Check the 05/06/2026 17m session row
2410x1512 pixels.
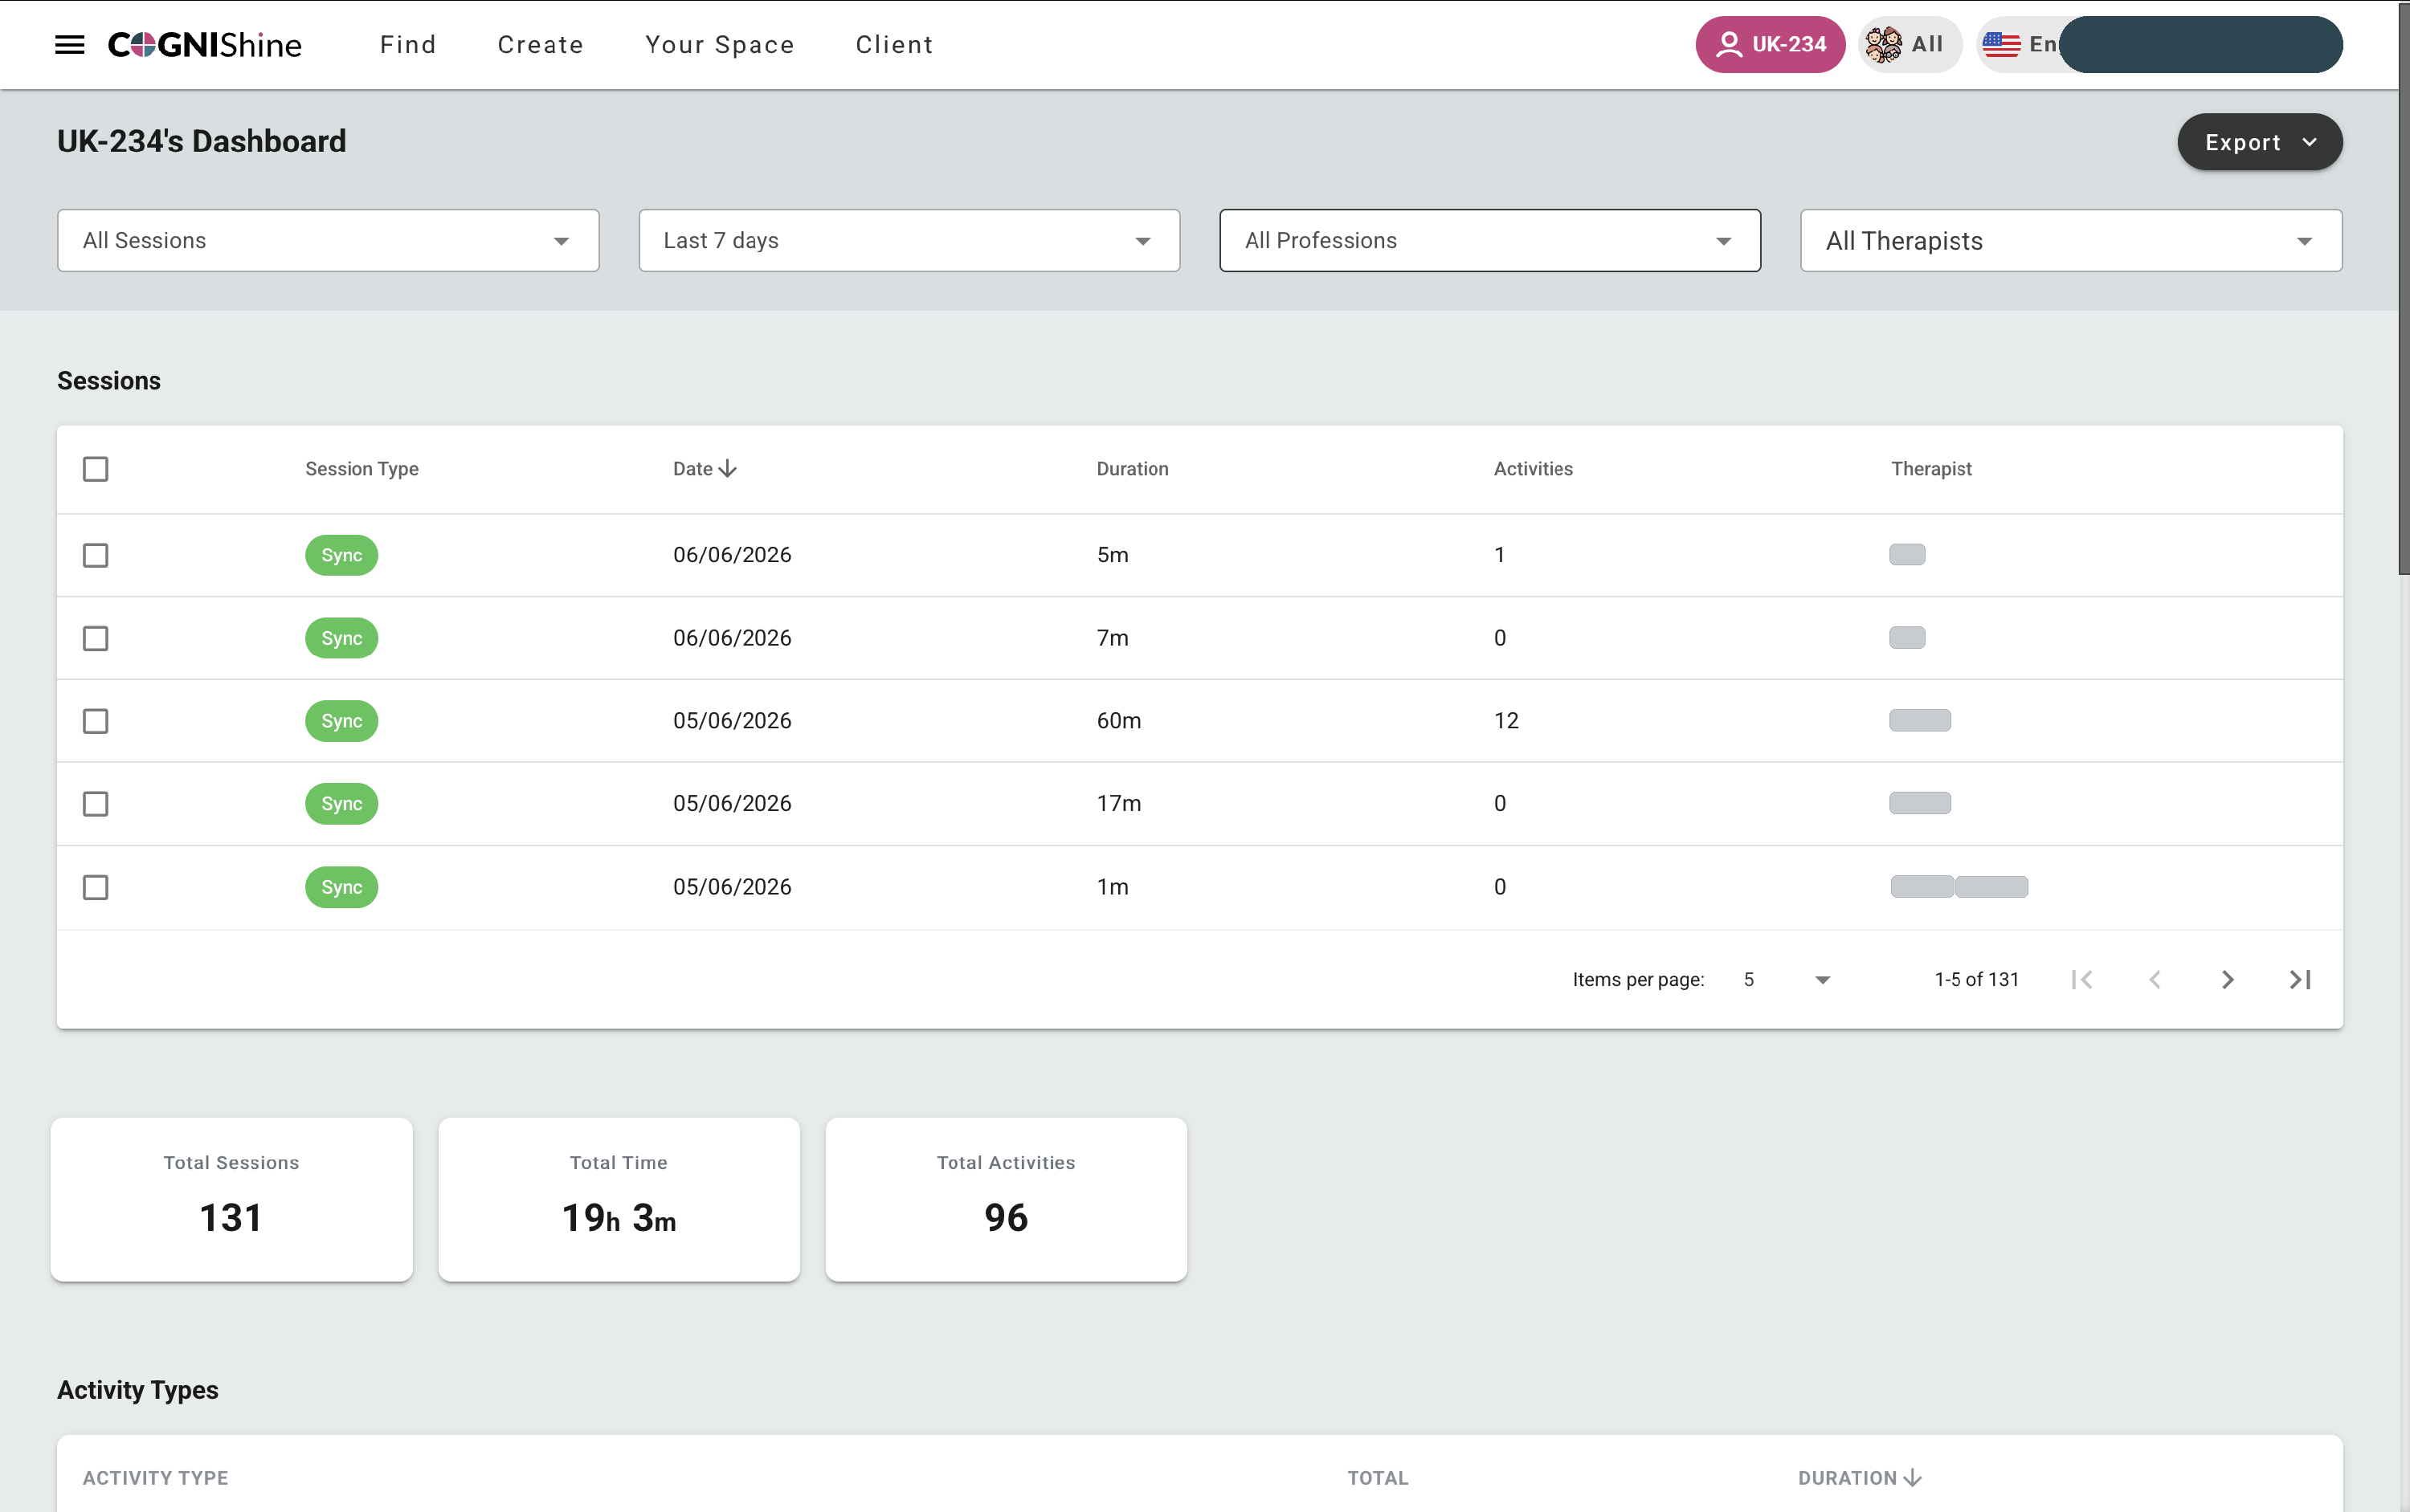(x=95, y=804)
